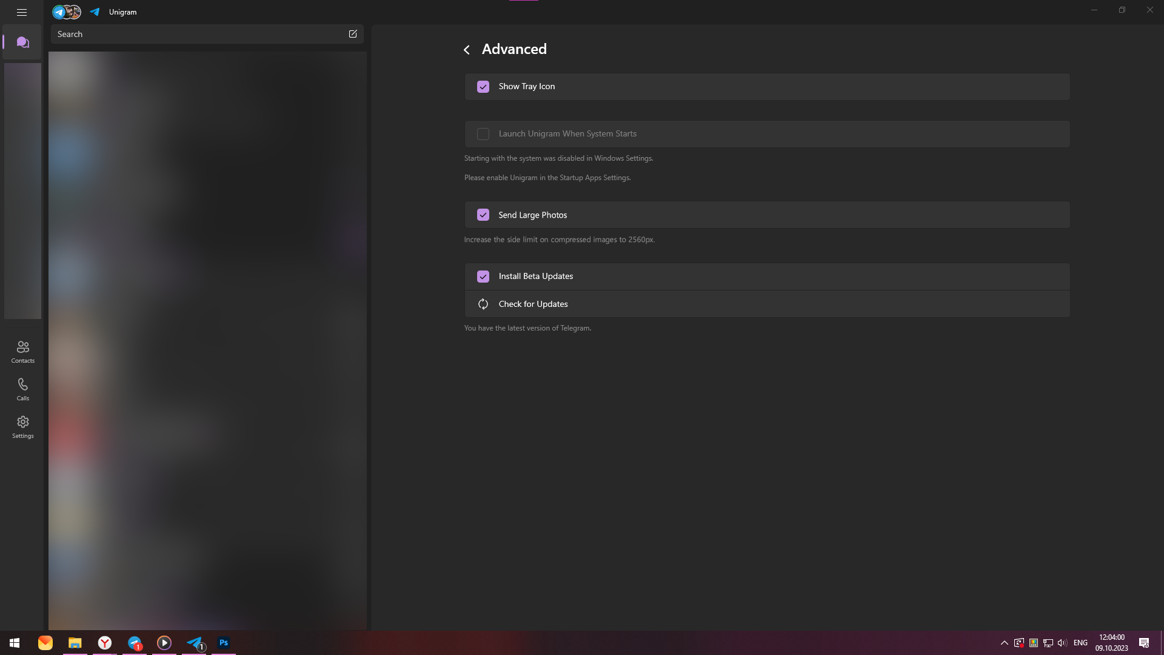The image size is (1164, 655).
Task: Open Calls in the sidebar
Action: point(22,389)
